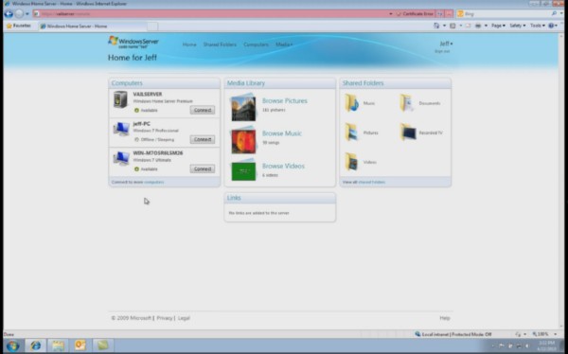Viewport: 568px width, 354px height.
Task: Go to the Home nav link
Action: (189, 44)
